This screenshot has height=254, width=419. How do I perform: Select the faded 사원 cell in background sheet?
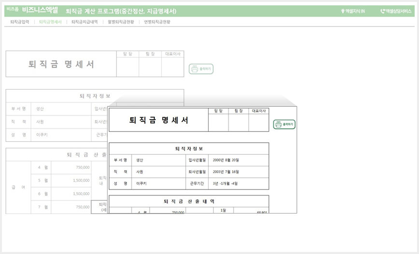click(x=61, y=121)
